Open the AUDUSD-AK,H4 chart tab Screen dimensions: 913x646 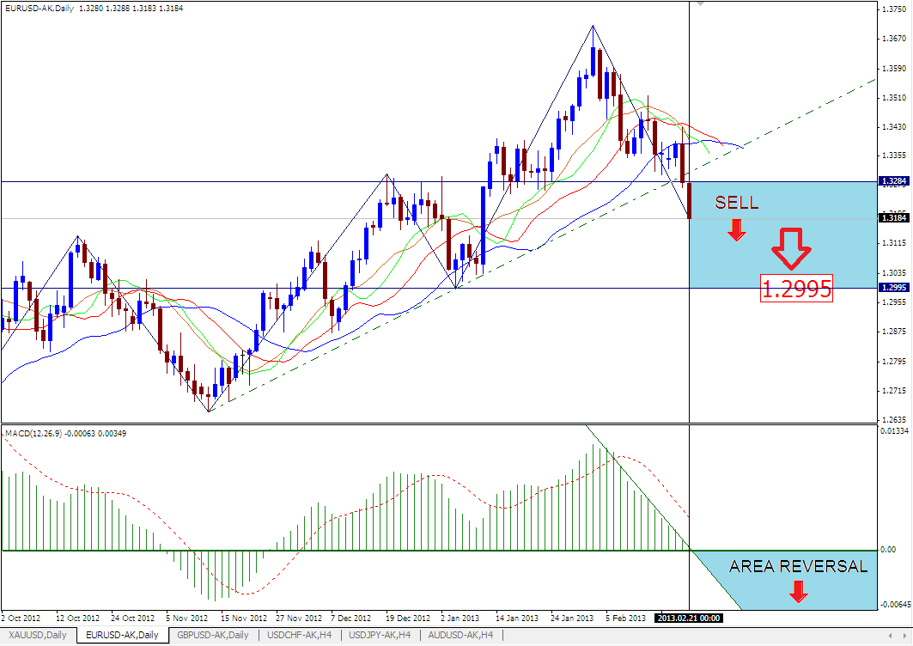(x=461, y=635)
